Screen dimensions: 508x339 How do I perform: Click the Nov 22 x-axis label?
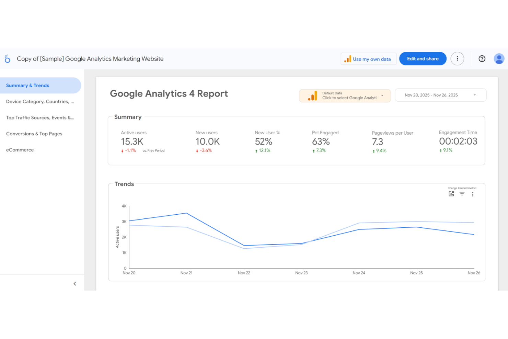click(244, 273)
